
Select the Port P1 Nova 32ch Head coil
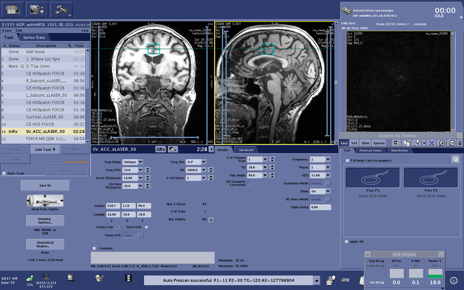(372, 177)
